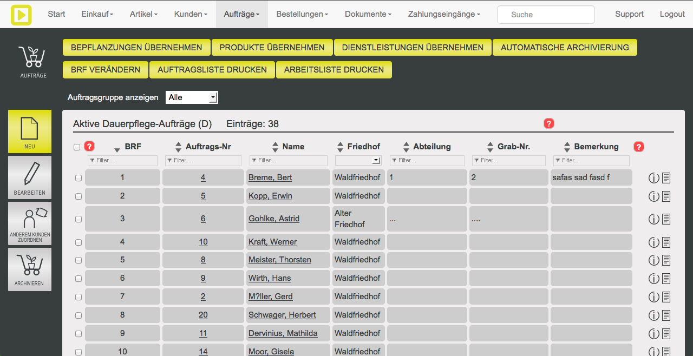693x356 pixels.
Task: Check the box for Meister, Thorsten row
Action: [79, 260]
